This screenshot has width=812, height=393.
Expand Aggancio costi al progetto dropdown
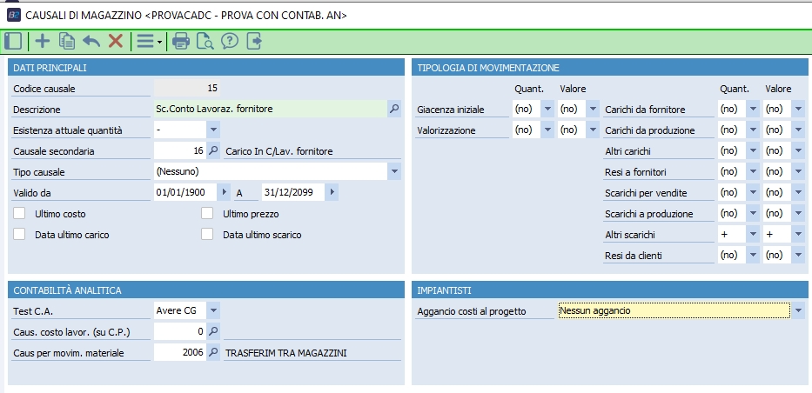point(798,310)
